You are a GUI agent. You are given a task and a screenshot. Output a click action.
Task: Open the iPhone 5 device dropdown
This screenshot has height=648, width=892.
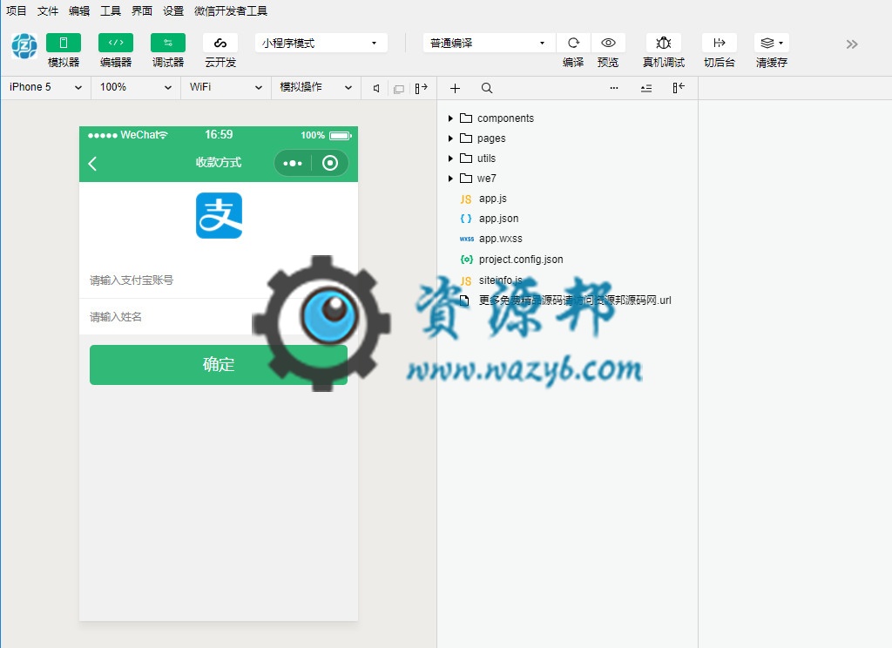[45, 87]
